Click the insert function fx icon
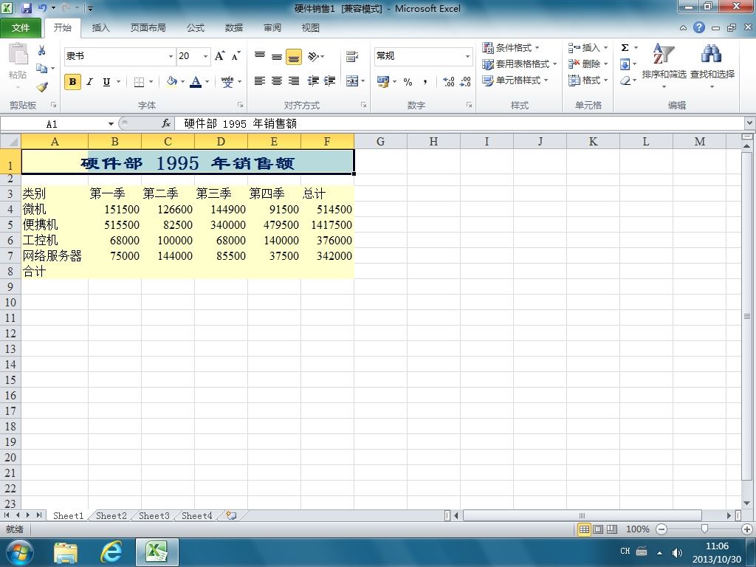Image resolution: width=756 pixels, height=567 pixels. point(166,124)
